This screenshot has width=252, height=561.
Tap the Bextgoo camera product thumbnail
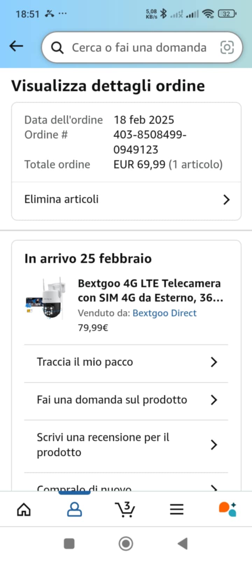pyautogui.click(x=45, y=298)
